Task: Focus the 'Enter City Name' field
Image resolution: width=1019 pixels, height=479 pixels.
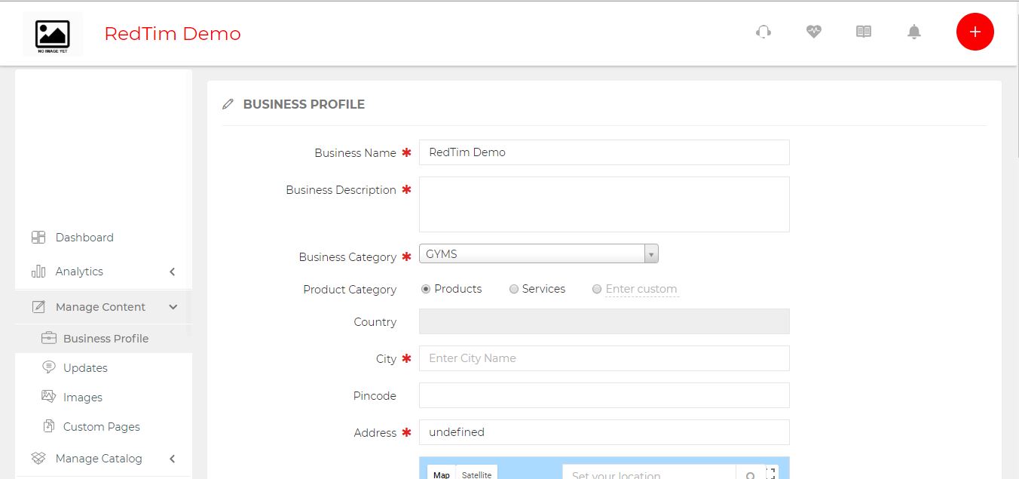Action: (x=604, y=358)
